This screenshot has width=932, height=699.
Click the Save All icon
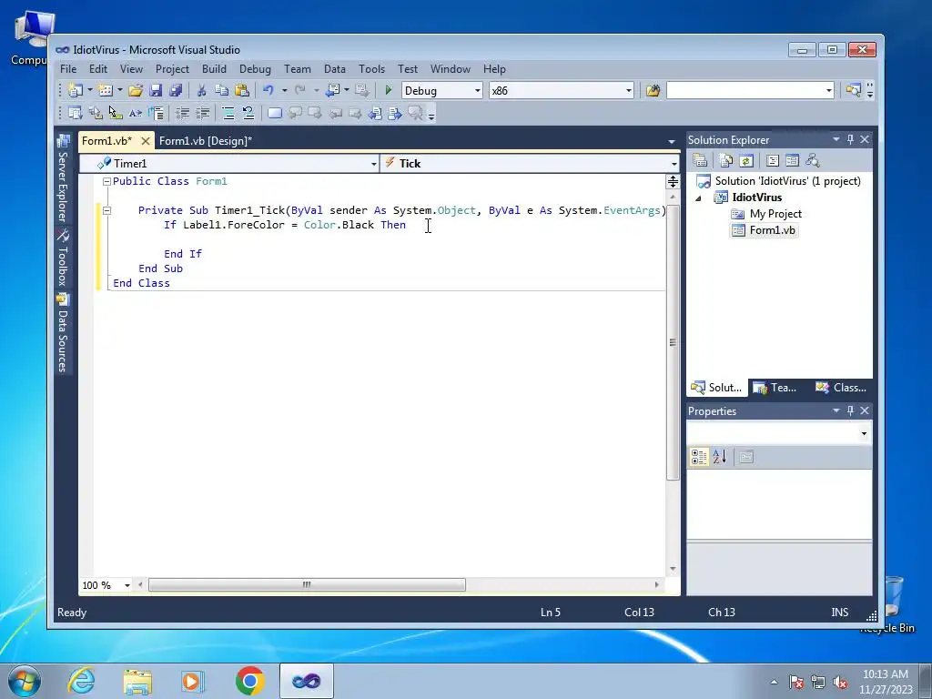tap(176, 90)
